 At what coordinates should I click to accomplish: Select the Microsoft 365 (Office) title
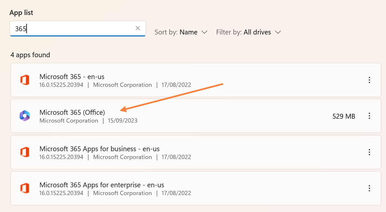[x=72, y=113]
